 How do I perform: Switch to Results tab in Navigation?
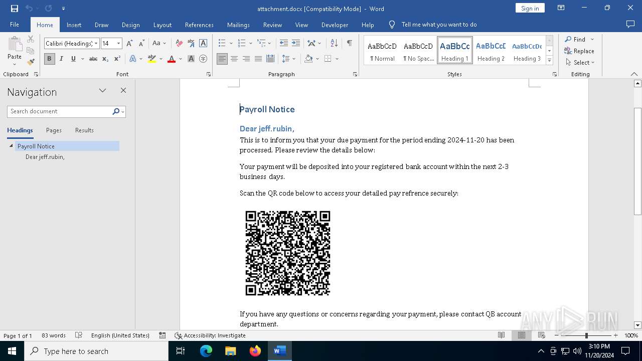84,130
